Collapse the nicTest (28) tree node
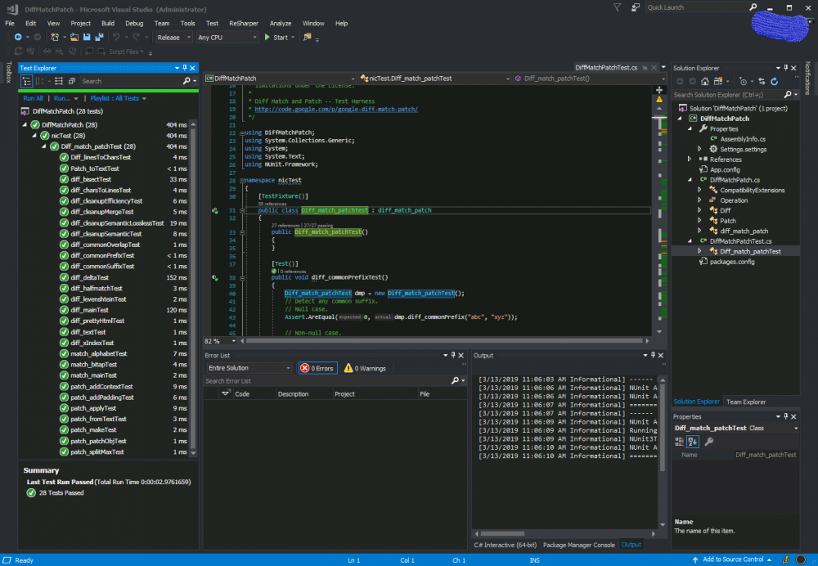 click(34, 136)
